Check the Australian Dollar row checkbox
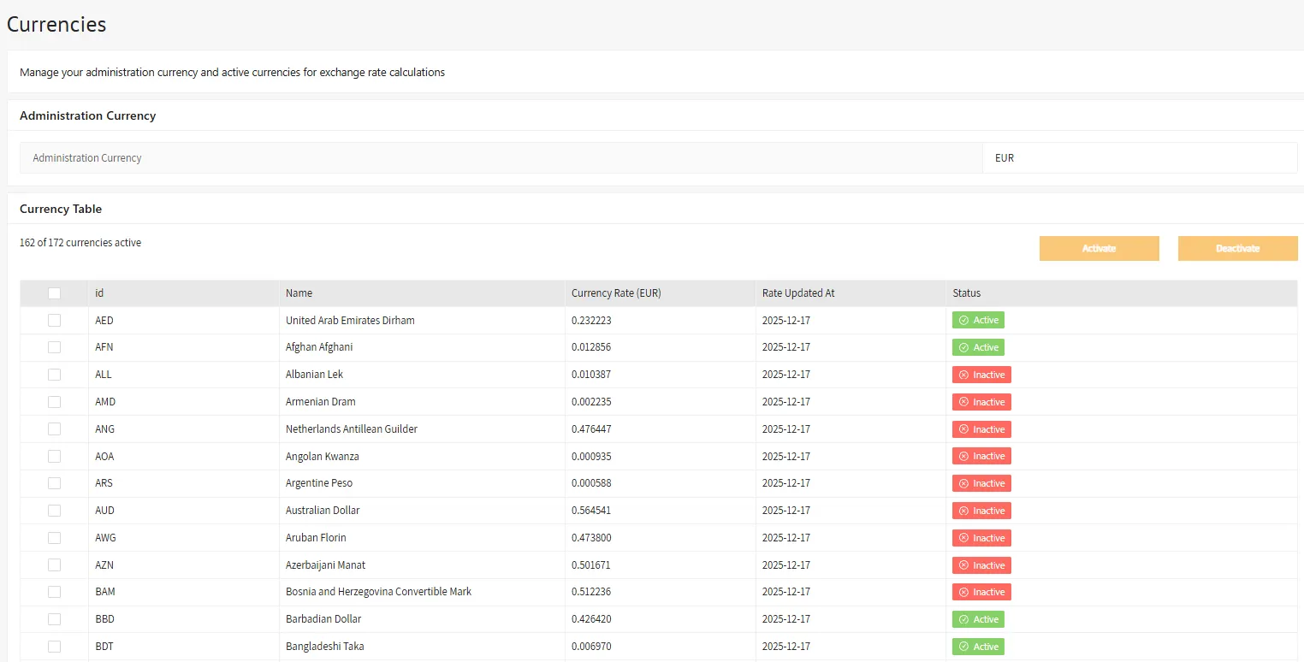Image resolution: width=1304 pixels, height=662 pixels. pyautogui.click(x=54, y=510)
